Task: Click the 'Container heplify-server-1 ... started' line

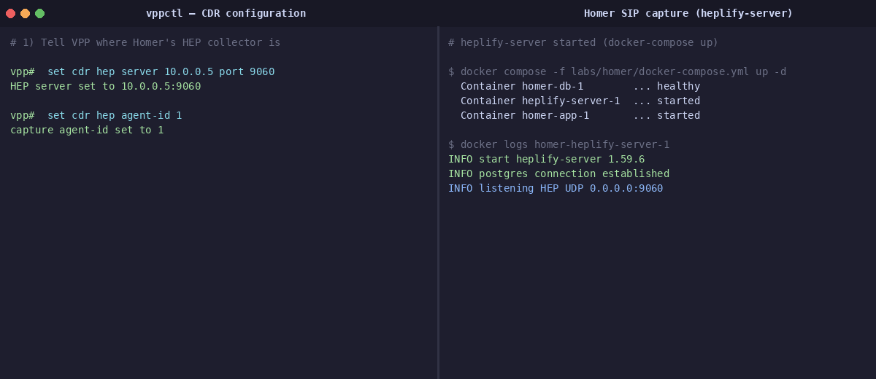Action: (580, 101)
